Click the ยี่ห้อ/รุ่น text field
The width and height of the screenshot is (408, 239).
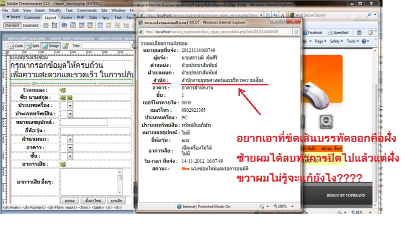(95, 130)
